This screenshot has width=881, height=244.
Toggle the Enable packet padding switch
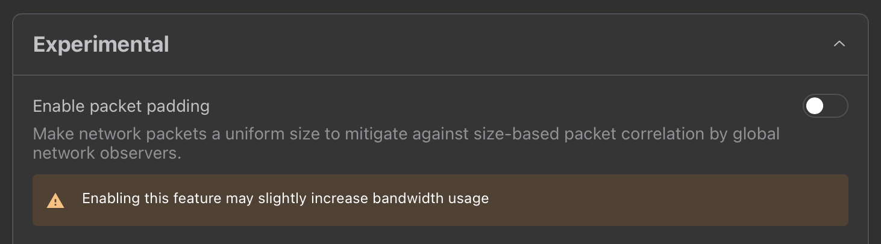pyautogui.click(x=825, y=106)
